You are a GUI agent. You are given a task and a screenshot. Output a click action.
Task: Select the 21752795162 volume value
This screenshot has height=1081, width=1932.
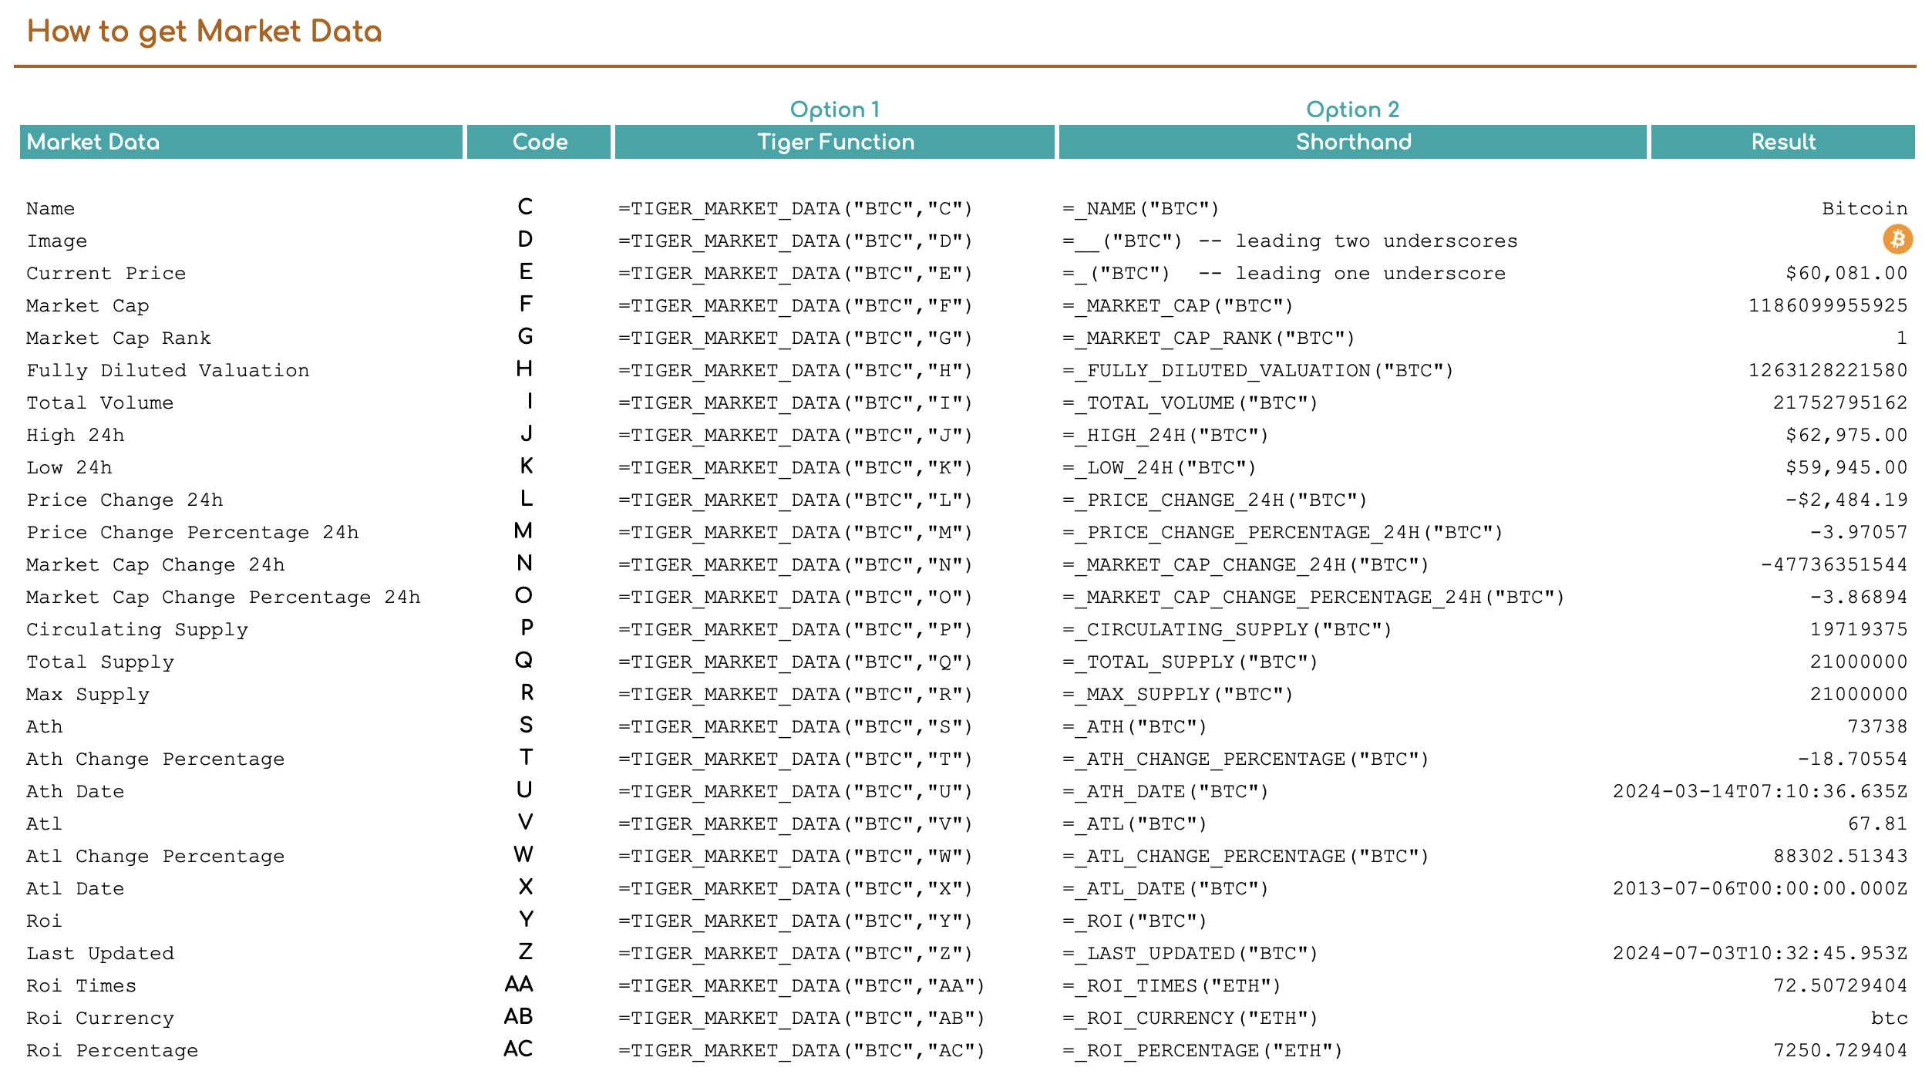point(1840,402)
